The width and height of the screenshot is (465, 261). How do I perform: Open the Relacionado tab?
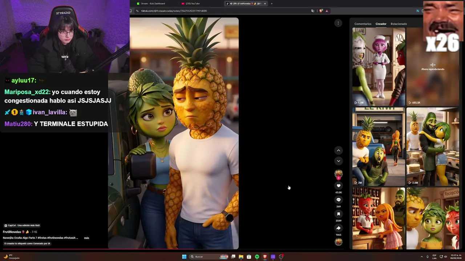tap(399, 24)
